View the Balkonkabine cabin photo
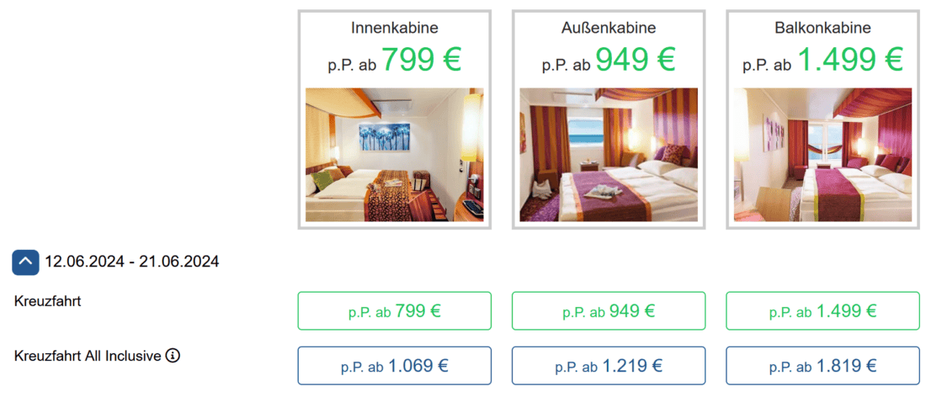 tap(822, 155)
